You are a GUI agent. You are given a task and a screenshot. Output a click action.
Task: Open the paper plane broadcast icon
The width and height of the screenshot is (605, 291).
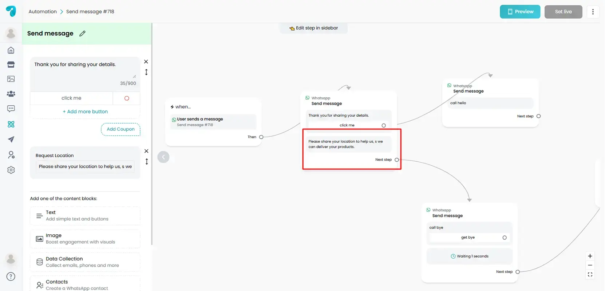(11, 140)
